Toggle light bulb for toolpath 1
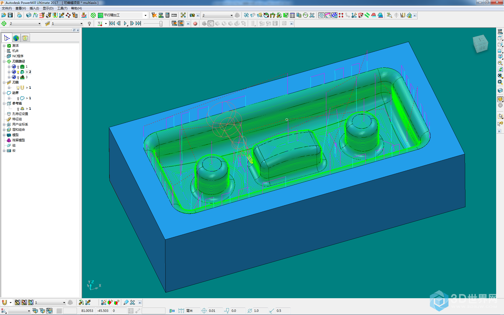This screenshot has height=315, width=504. pyautogui.click(x=18, y=67)
